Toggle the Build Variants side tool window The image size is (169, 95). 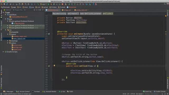pyautogui.click(x=1, y=83)
